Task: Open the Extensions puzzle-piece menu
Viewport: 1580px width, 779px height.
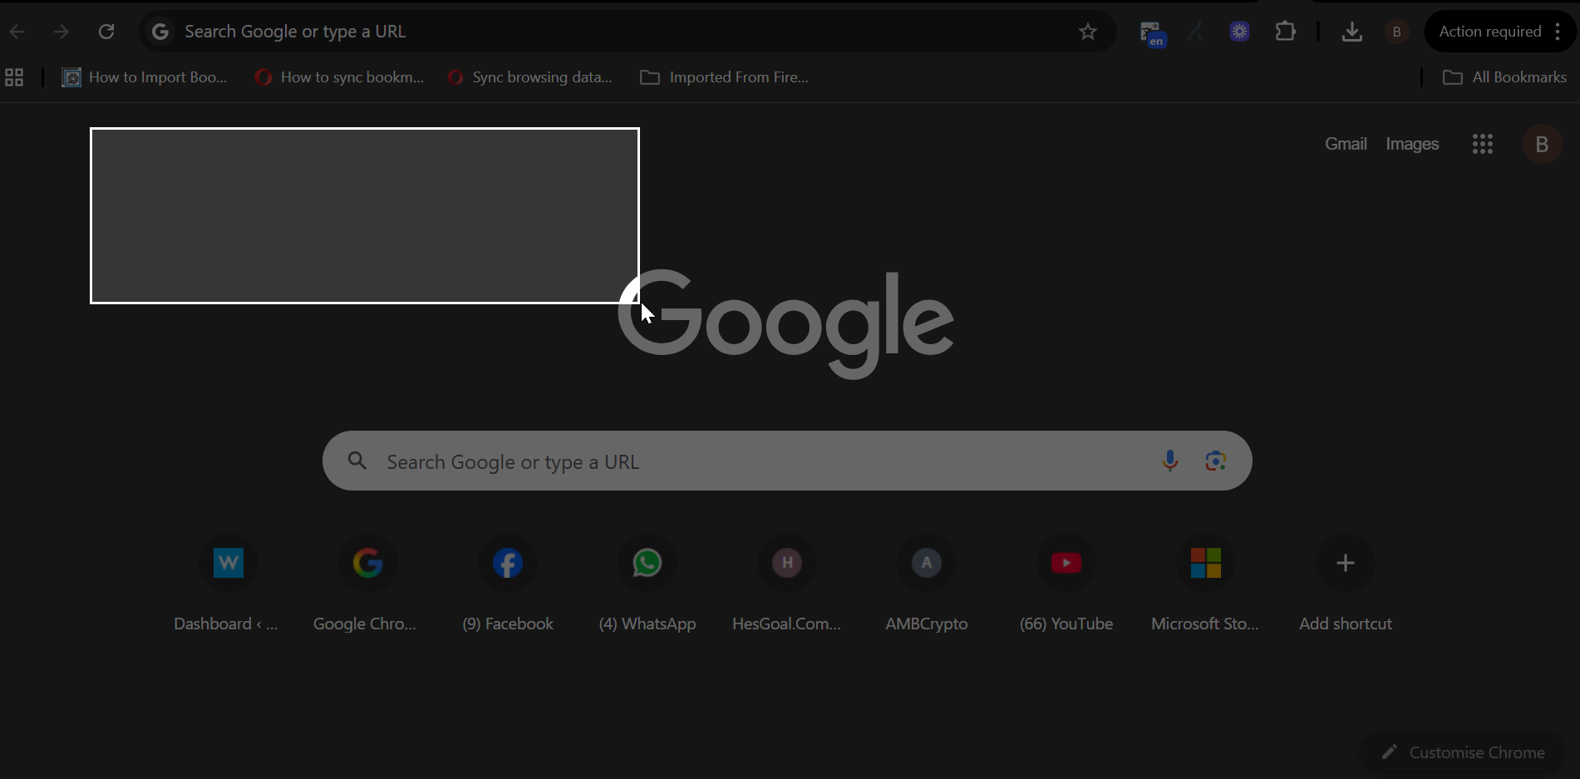Action: click(1286, 32)
